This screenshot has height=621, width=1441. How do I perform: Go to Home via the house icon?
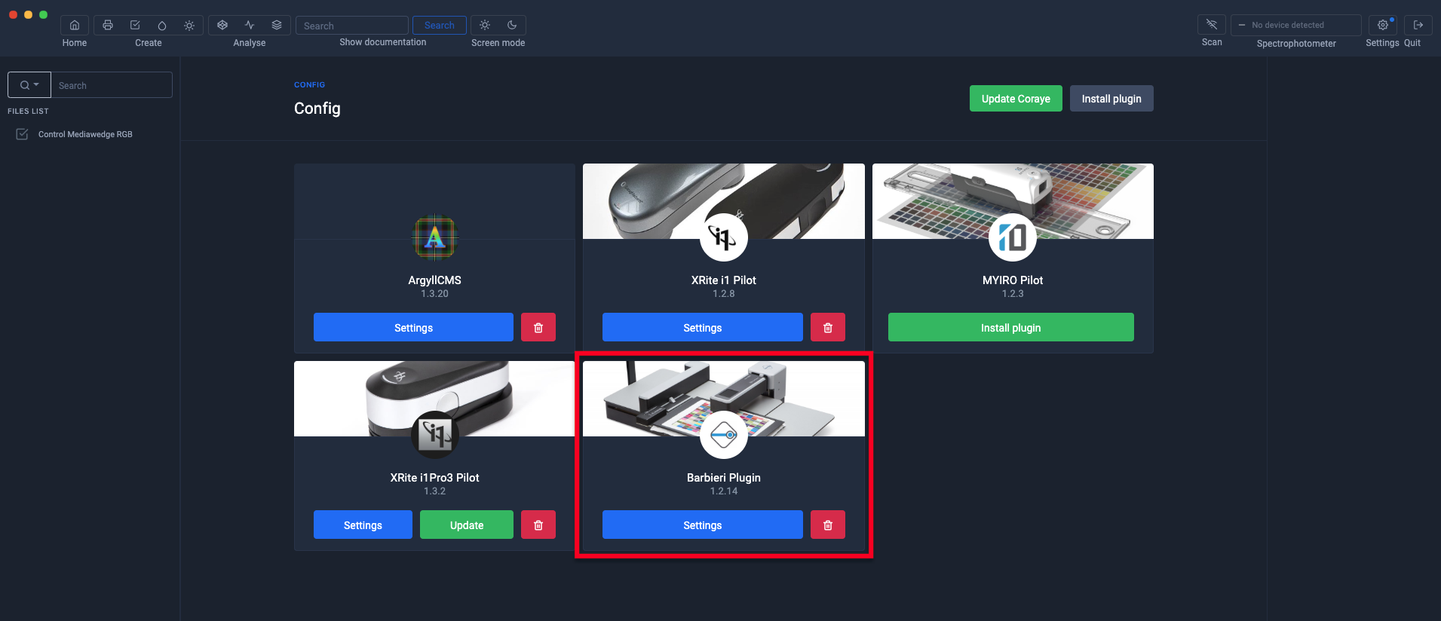pos(75,26)
